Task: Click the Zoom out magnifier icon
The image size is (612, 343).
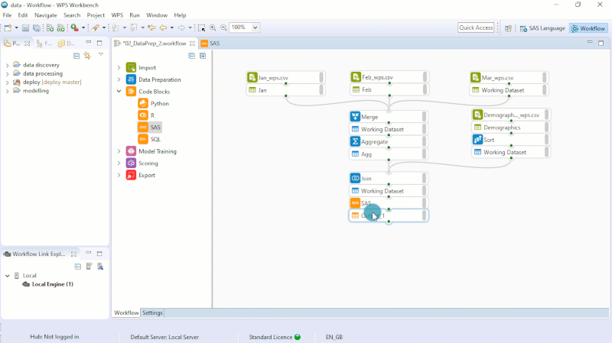Action: tap(223, 28)
